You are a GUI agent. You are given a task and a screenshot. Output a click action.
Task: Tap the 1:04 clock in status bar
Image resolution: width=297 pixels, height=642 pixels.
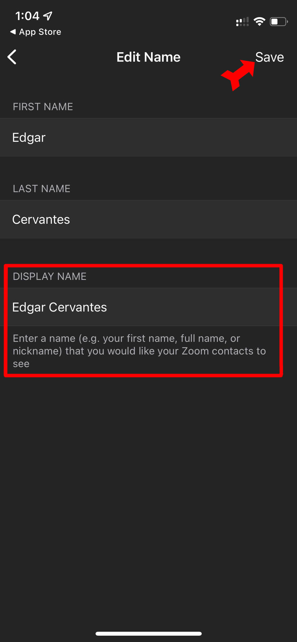27,16
